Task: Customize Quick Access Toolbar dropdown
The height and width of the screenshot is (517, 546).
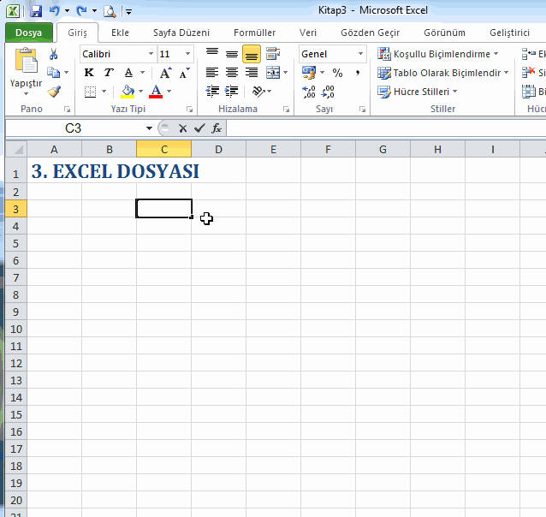Action: [129, 12]
